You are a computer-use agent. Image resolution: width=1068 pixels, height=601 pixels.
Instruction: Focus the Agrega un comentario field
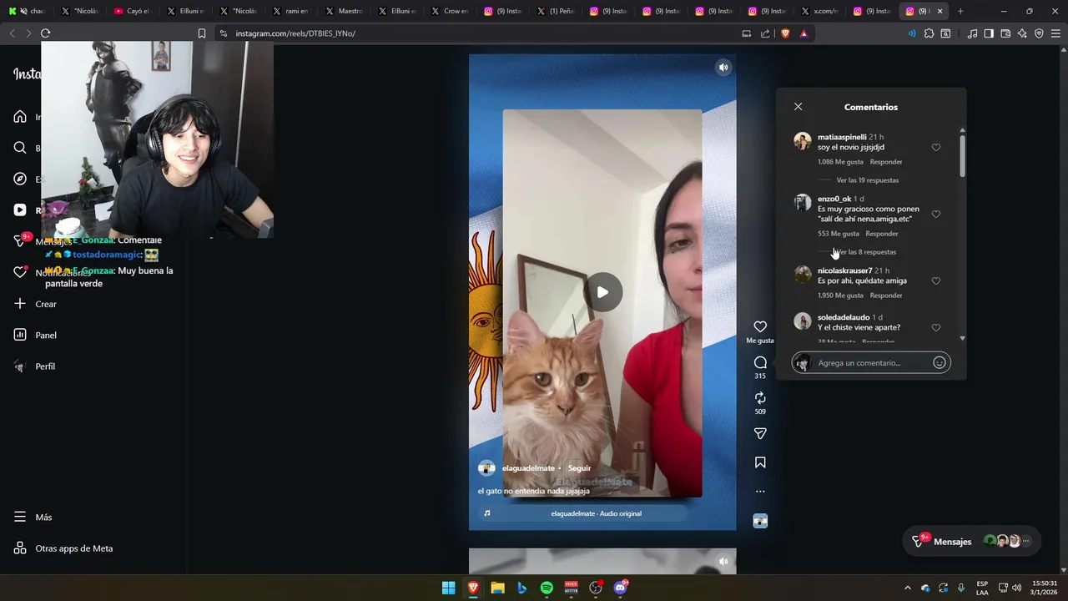pos(872,363)
